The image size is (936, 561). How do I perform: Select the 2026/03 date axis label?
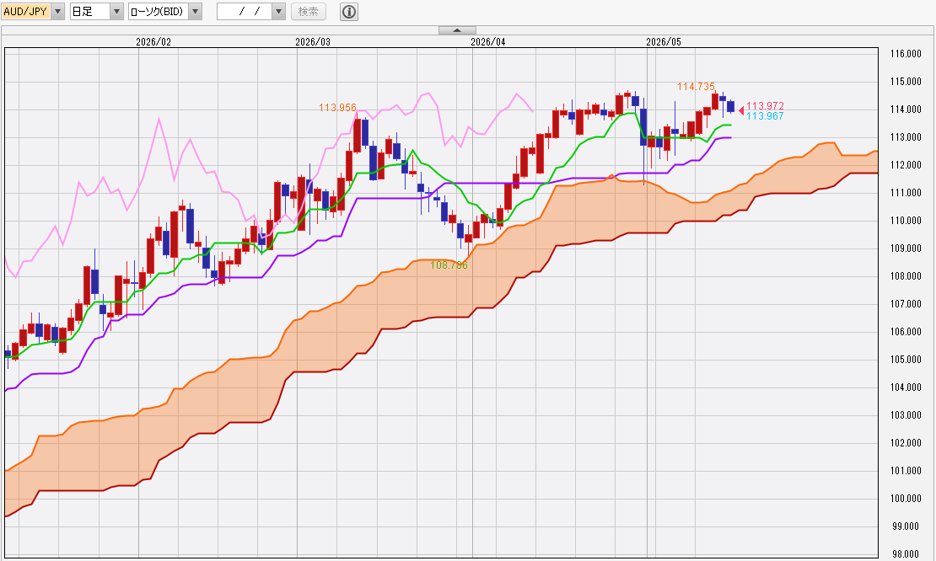[313, 42]
